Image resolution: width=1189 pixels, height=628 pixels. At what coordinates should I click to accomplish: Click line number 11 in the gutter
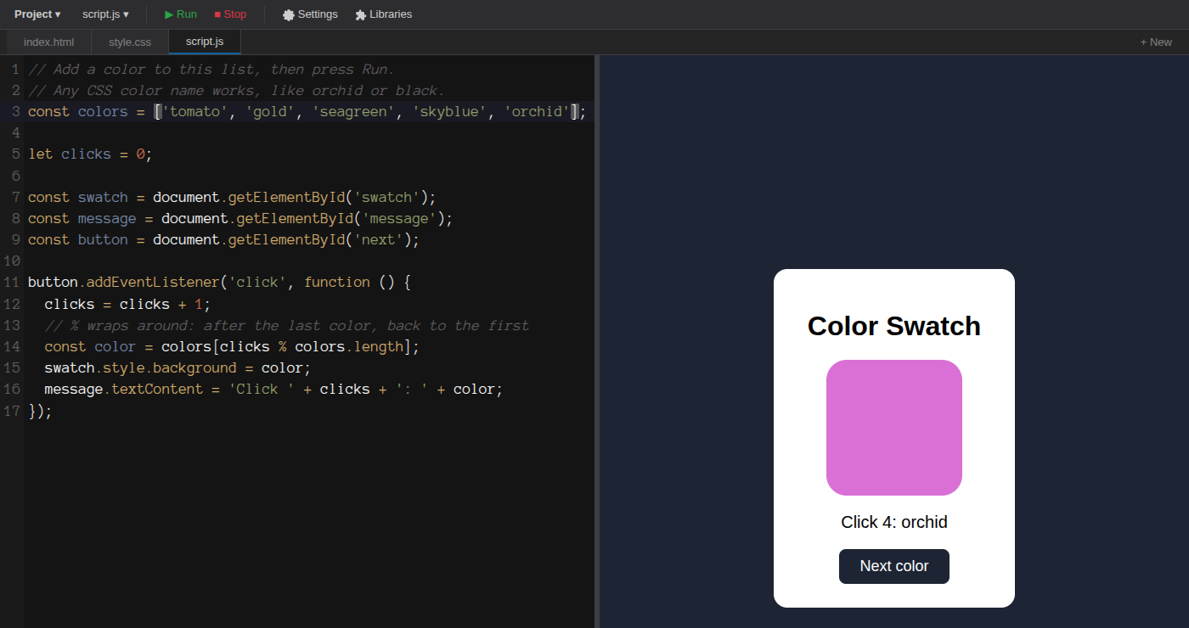pos(11,282)
